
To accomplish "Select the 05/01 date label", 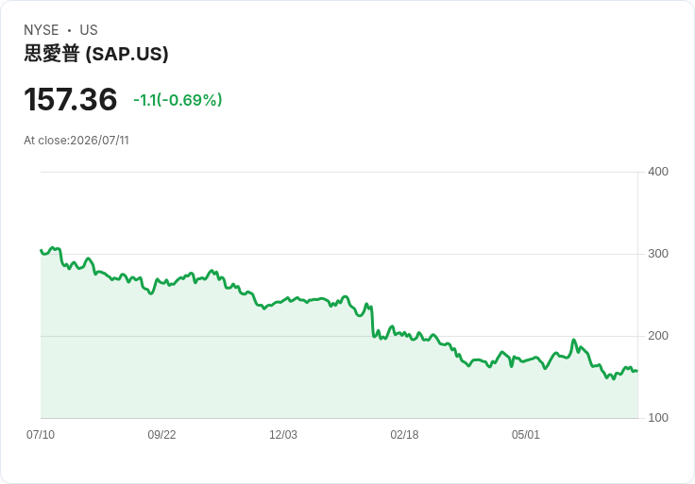I will [x=526, y=434].
